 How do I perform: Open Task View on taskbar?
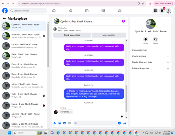(46, 133)
